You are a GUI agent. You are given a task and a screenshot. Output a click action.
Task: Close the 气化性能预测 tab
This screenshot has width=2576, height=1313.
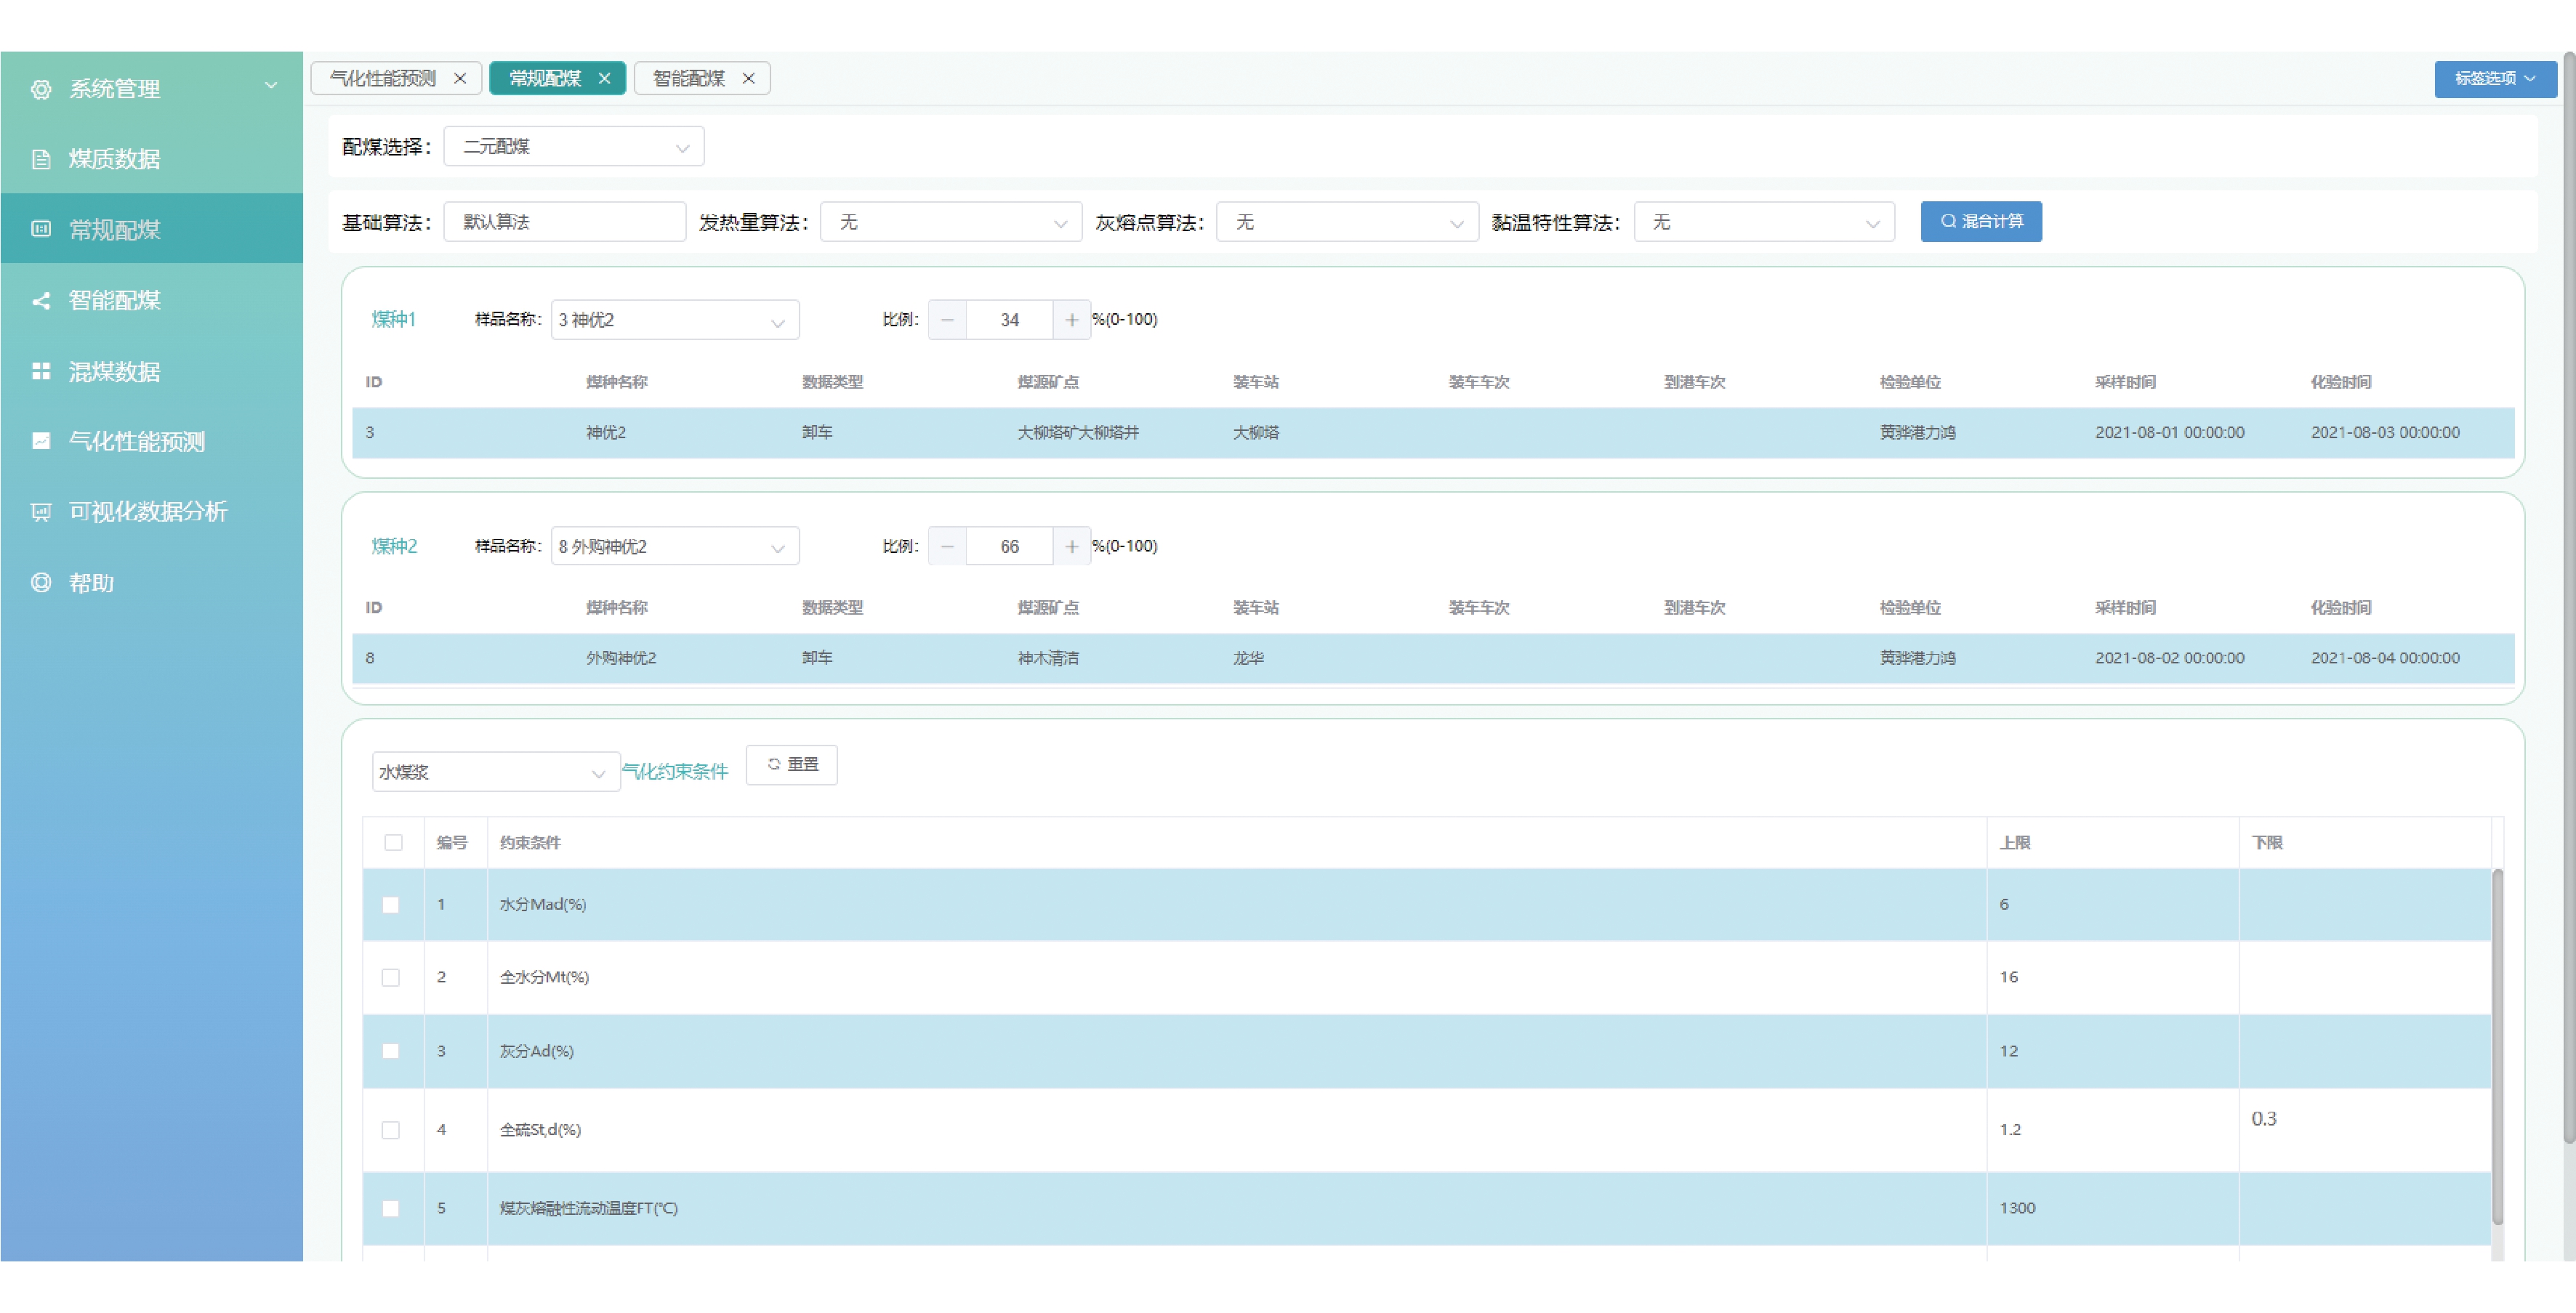coord(460,78)
